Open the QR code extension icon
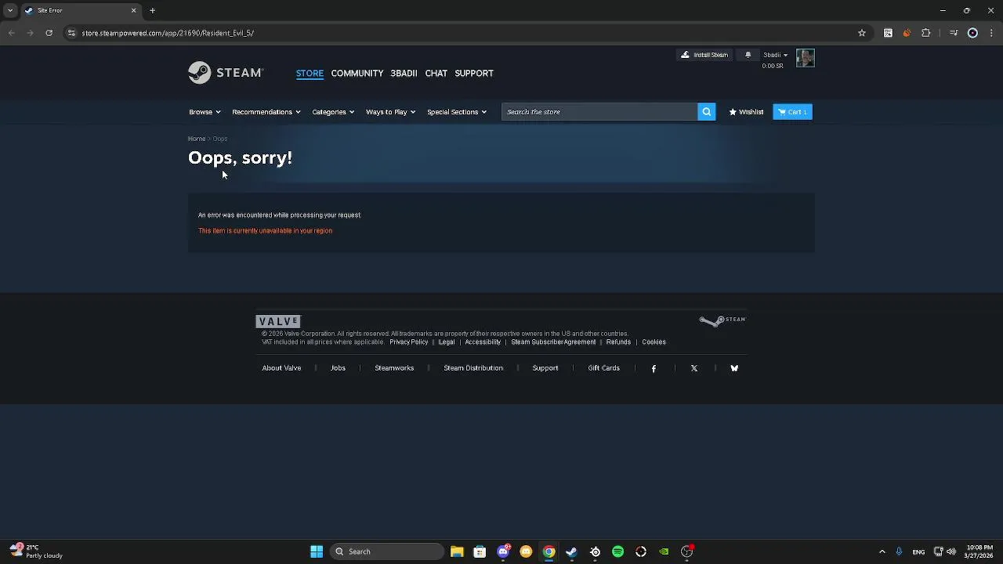 (888, 33)
